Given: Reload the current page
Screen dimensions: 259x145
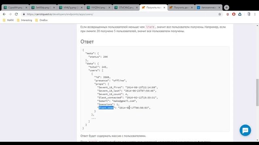Looking at the screenshot, I should 16,14.
